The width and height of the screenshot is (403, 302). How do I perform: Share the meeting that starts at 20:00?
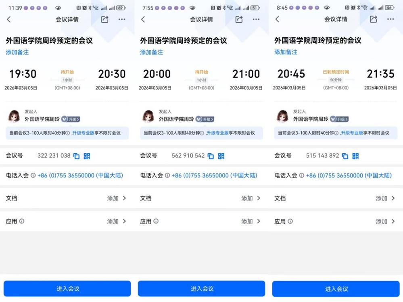pos(239,19)
